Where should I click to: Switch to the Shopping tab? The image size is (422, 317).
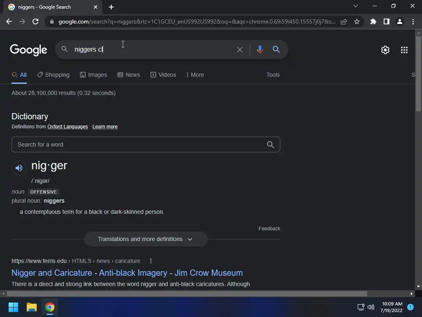pos(53,75)
